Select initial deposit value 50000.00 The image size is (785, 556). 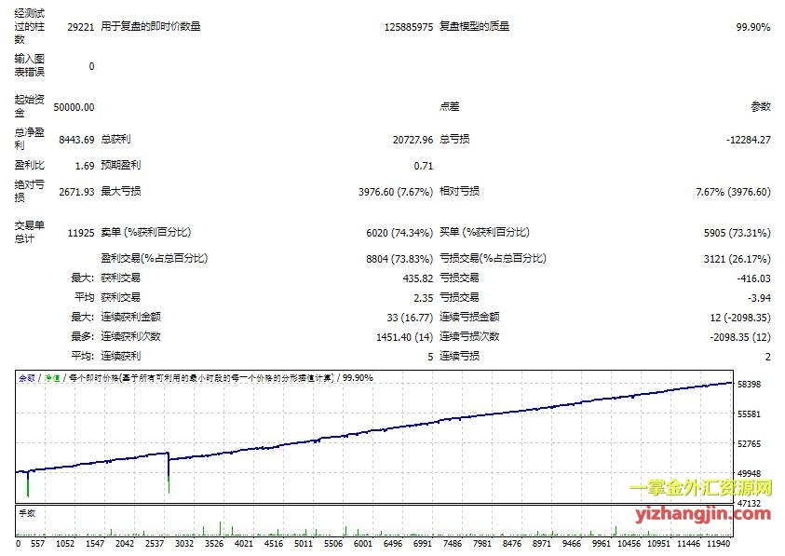[x=74, y=107]
